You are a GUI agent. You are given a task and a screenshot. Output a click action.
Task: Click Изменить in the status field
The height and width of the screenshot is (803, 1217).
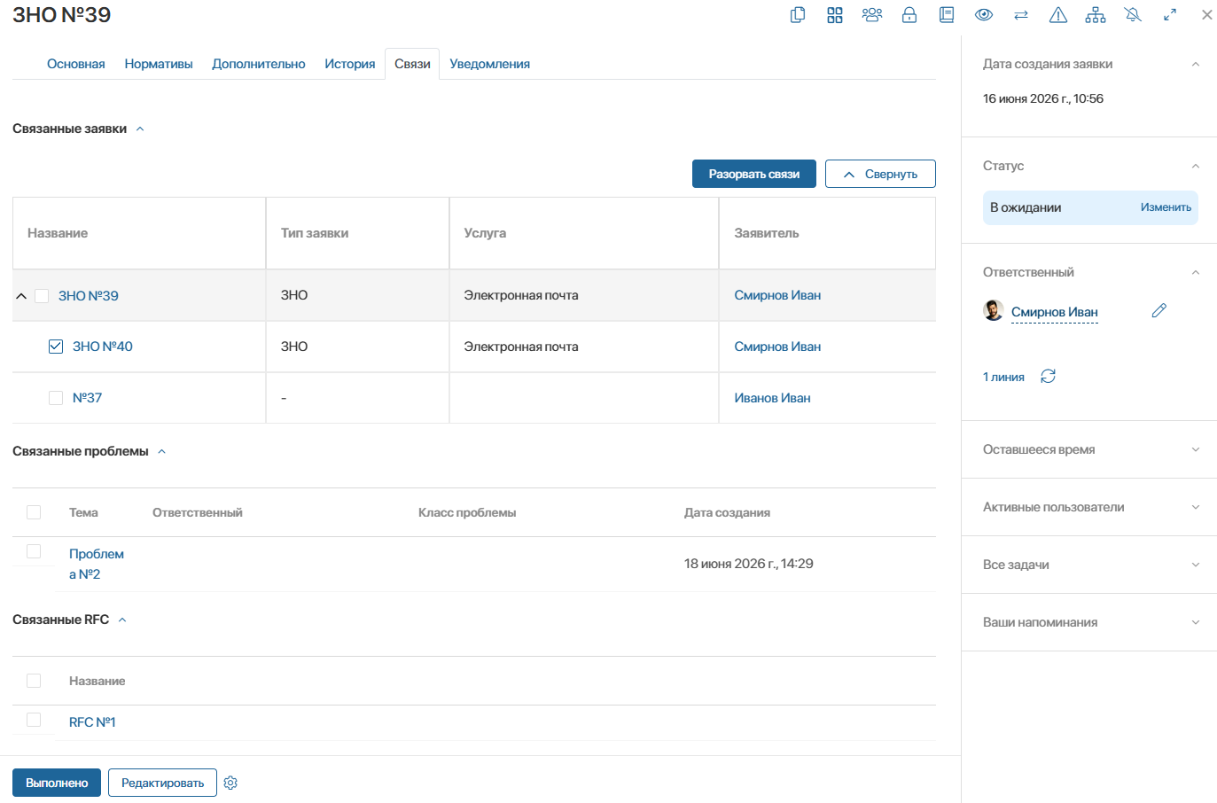click(1166, 207)
